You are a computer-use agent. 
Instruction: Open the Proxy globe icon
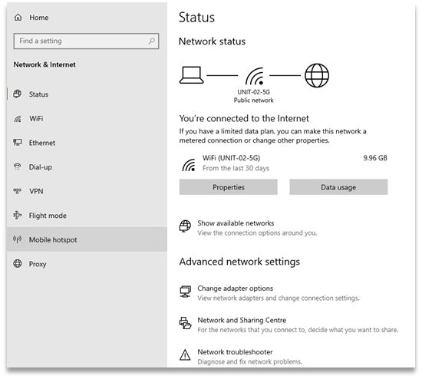(x=18, y=263)
